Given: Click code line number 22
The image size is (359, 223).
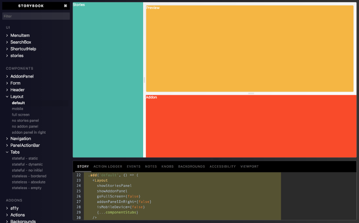Looking at the screenshot, I should pos(79,175).
